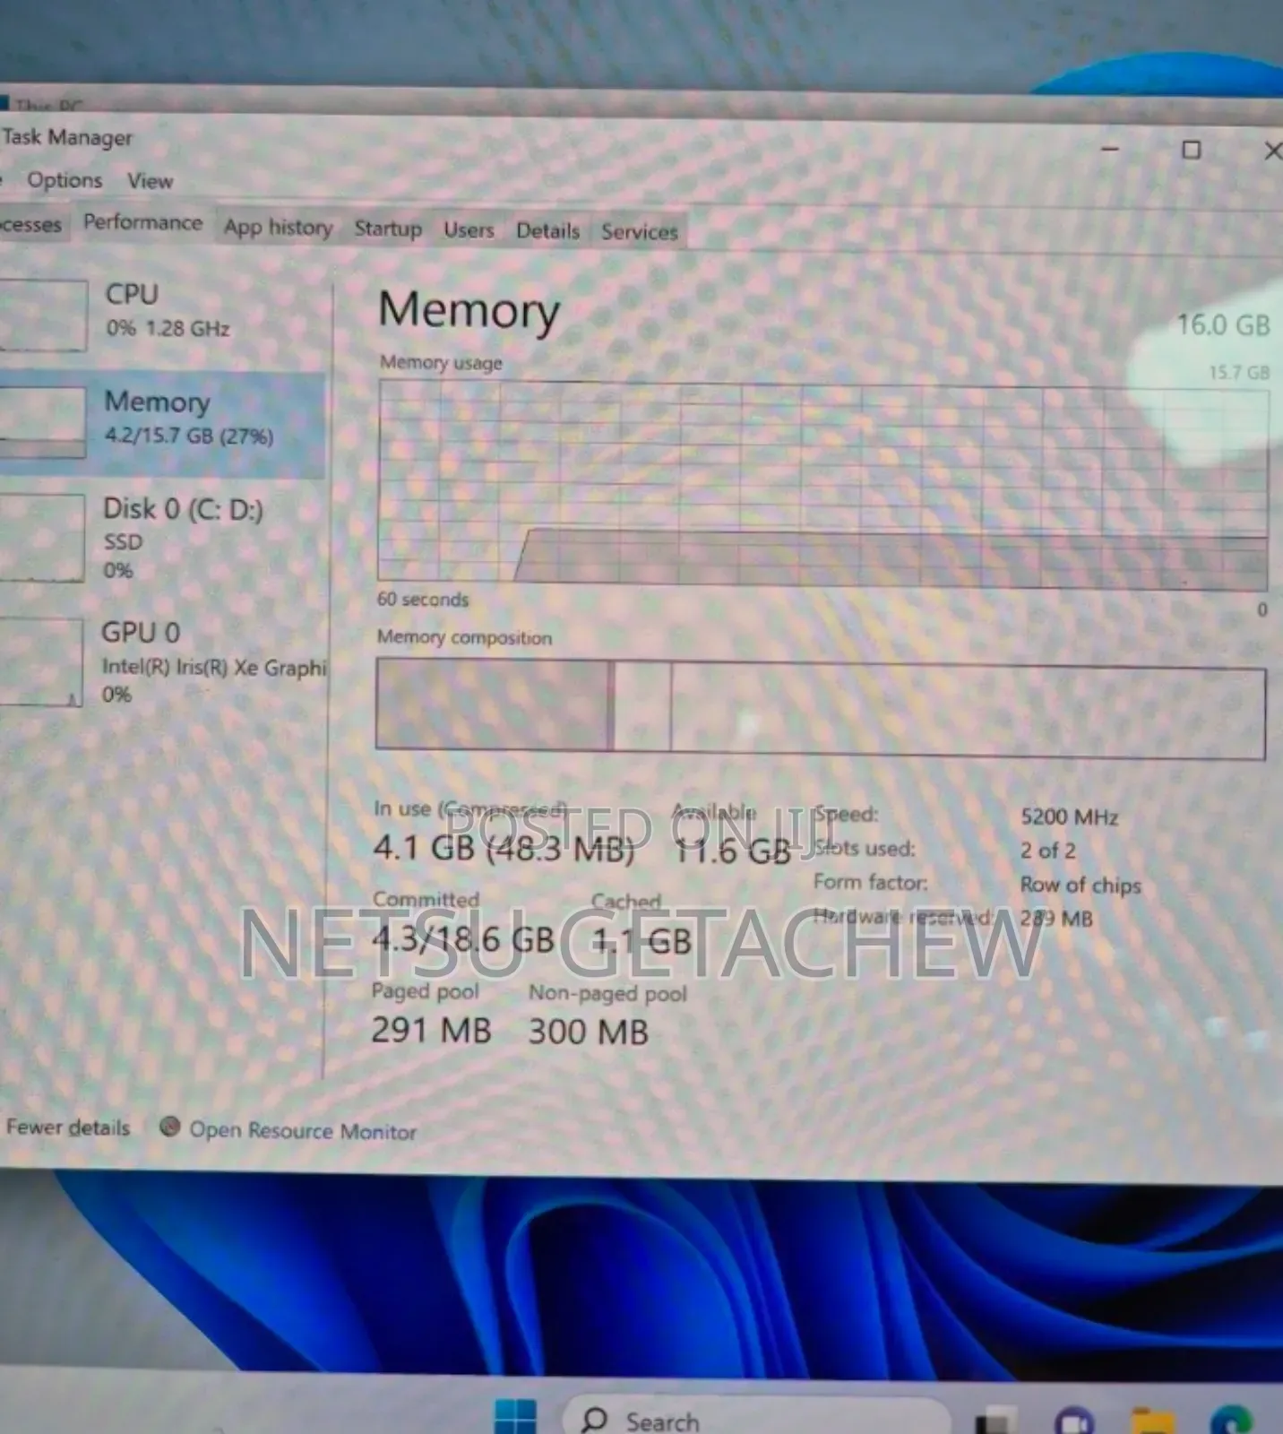
Task: Switch to the Performance tab
Action: tap(143, 222)
